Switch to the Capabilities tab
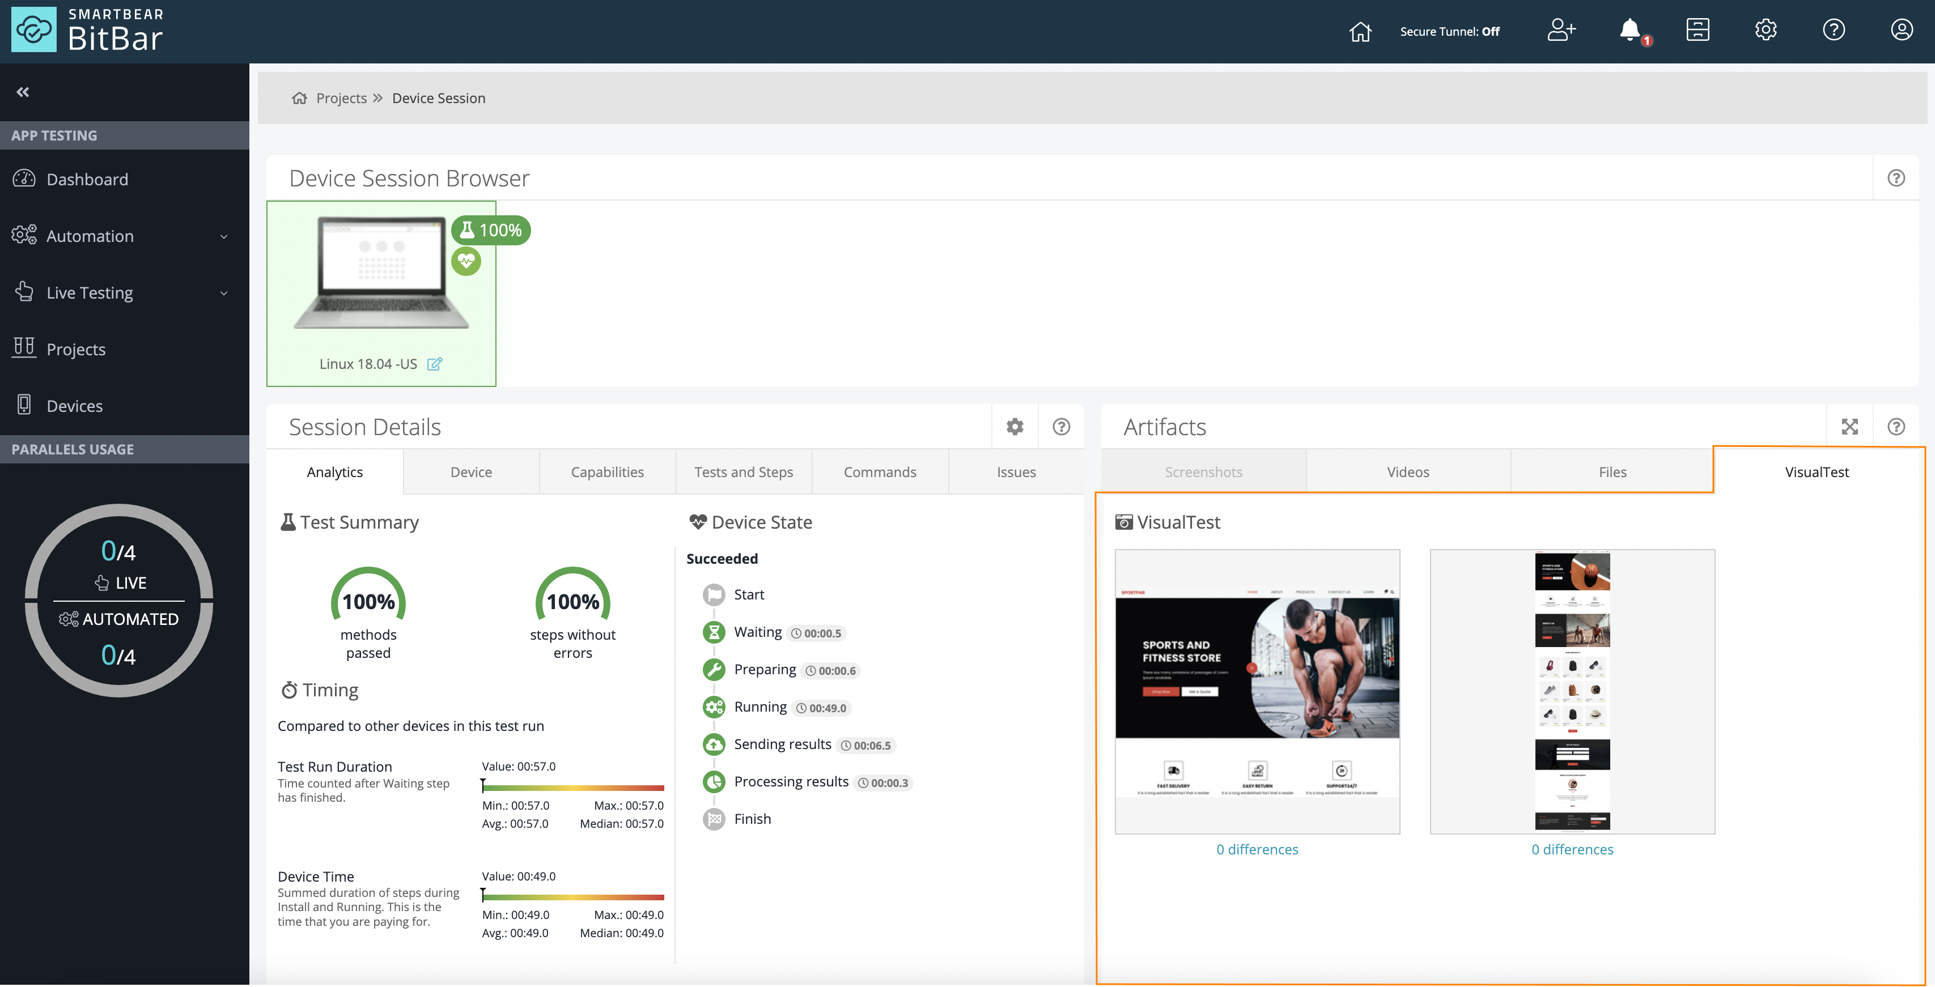Image resolution: width=1935 pixels, height=987 pixels. coord(607,472)
